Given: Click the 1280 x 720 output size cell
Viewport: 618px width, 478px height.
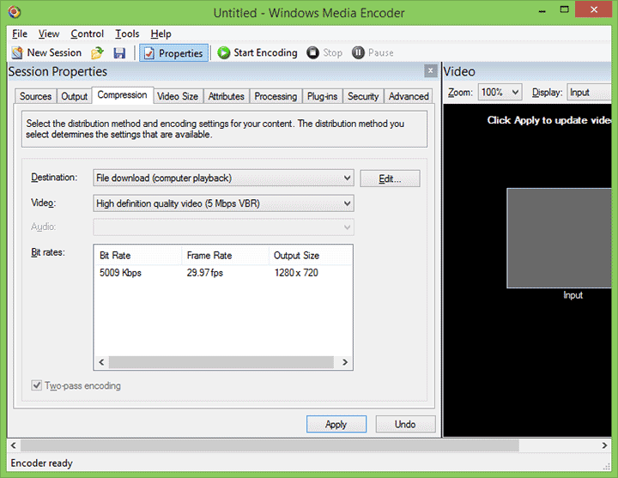Looking at the screenshot, I should (296, 273).
